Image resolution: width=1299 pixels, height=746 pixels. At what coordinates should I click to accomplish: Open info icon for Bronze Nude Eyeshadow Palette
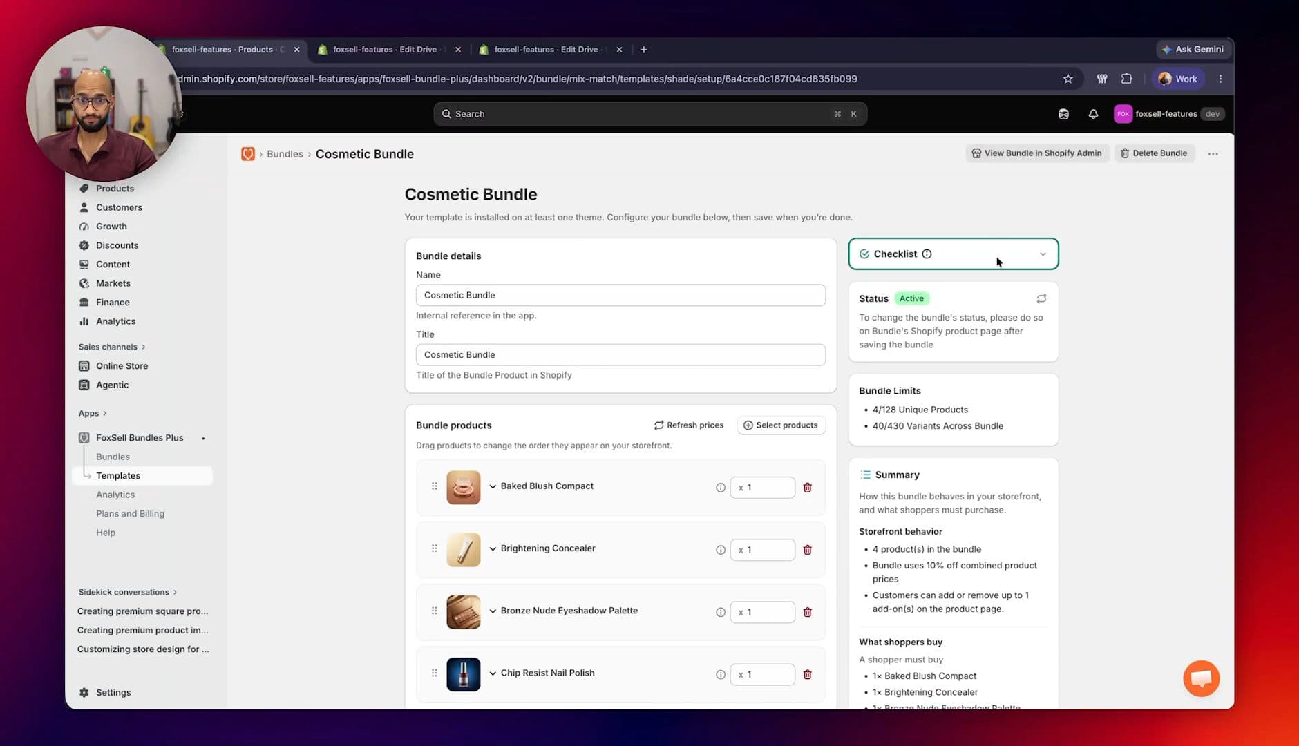point(721,612)
